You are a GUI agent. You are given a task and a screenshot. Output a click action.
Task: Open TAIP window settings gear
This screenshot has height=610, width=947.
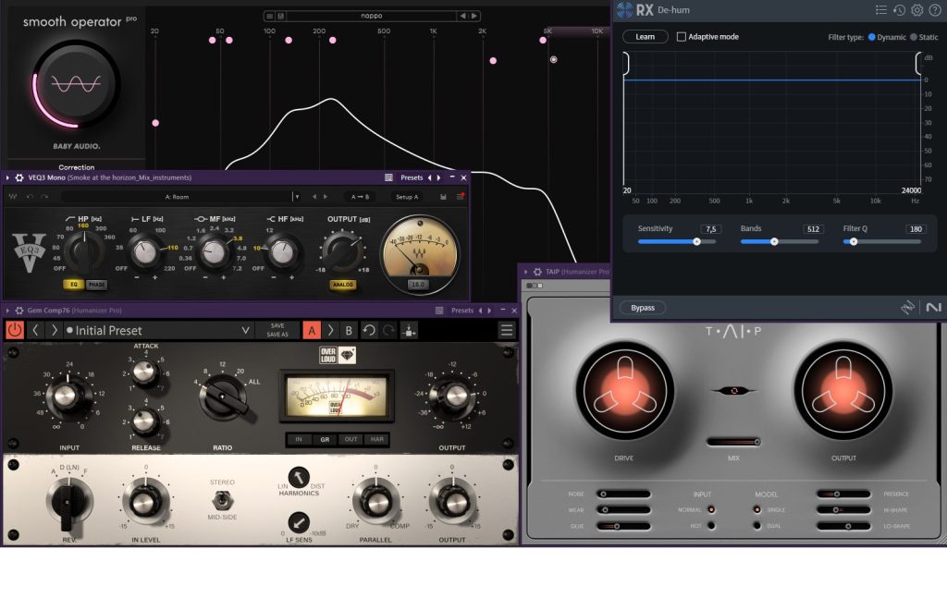tap(537, 272)
